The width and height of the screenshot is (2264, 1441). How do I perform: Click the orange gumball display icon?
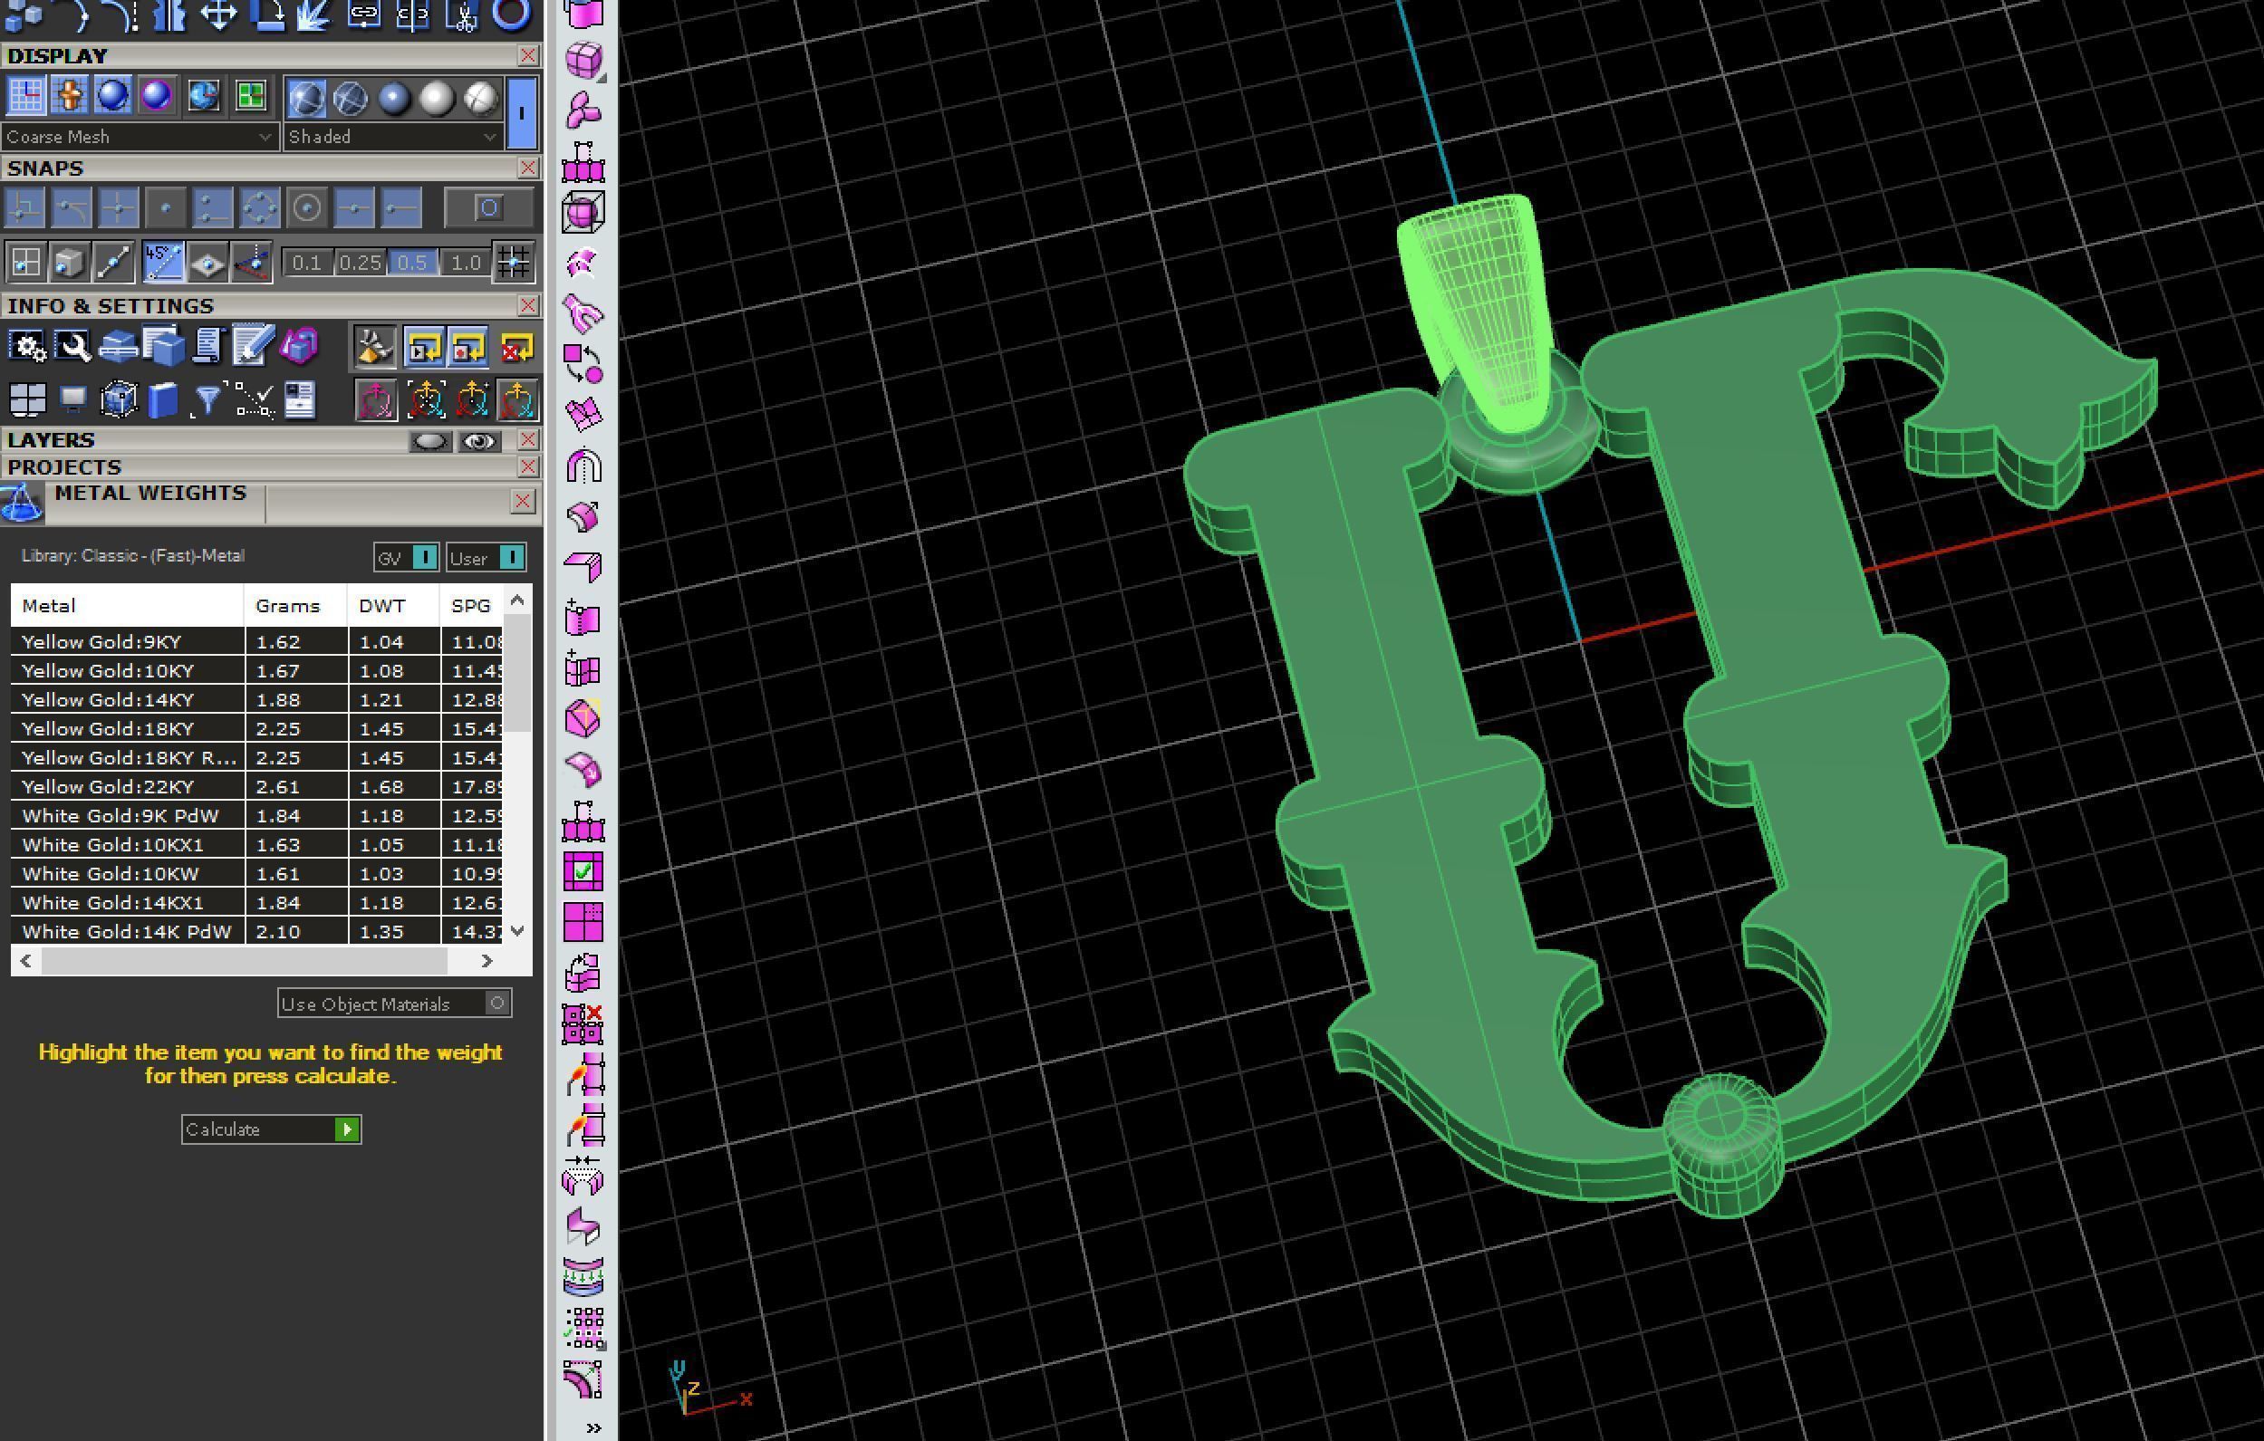[x=70, y=96]
